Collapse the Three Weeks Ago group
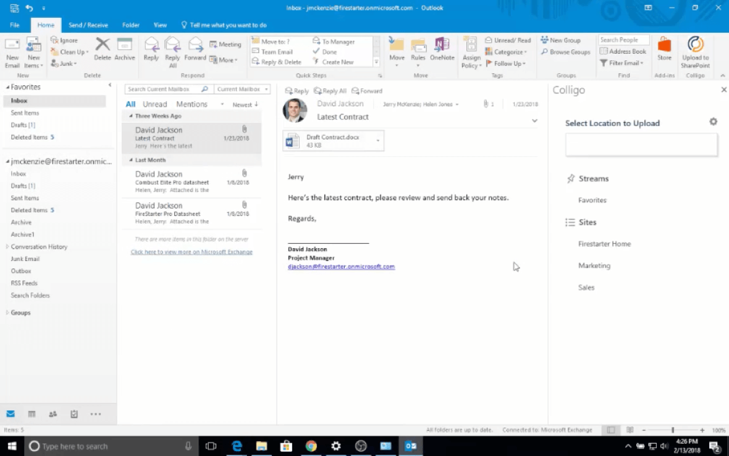The height and width of the screenshot is (456, 729). coord(130,116)
